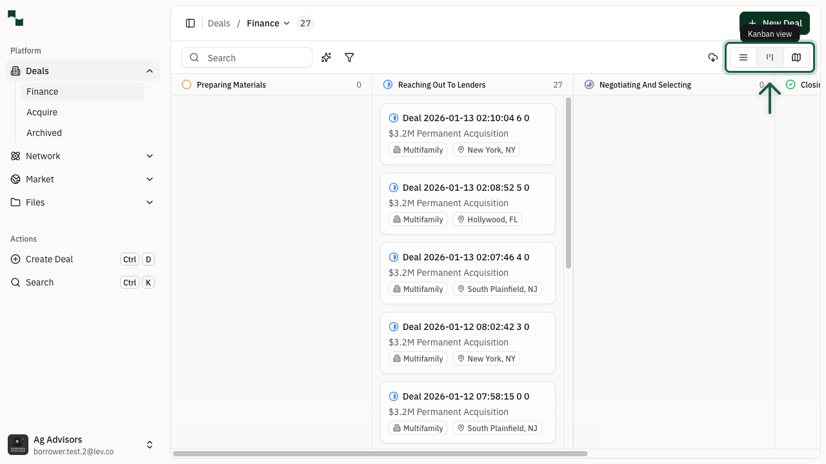Screen dimensions: 826x464
Task: Select the Kanban view
Action: coord(769,57)
